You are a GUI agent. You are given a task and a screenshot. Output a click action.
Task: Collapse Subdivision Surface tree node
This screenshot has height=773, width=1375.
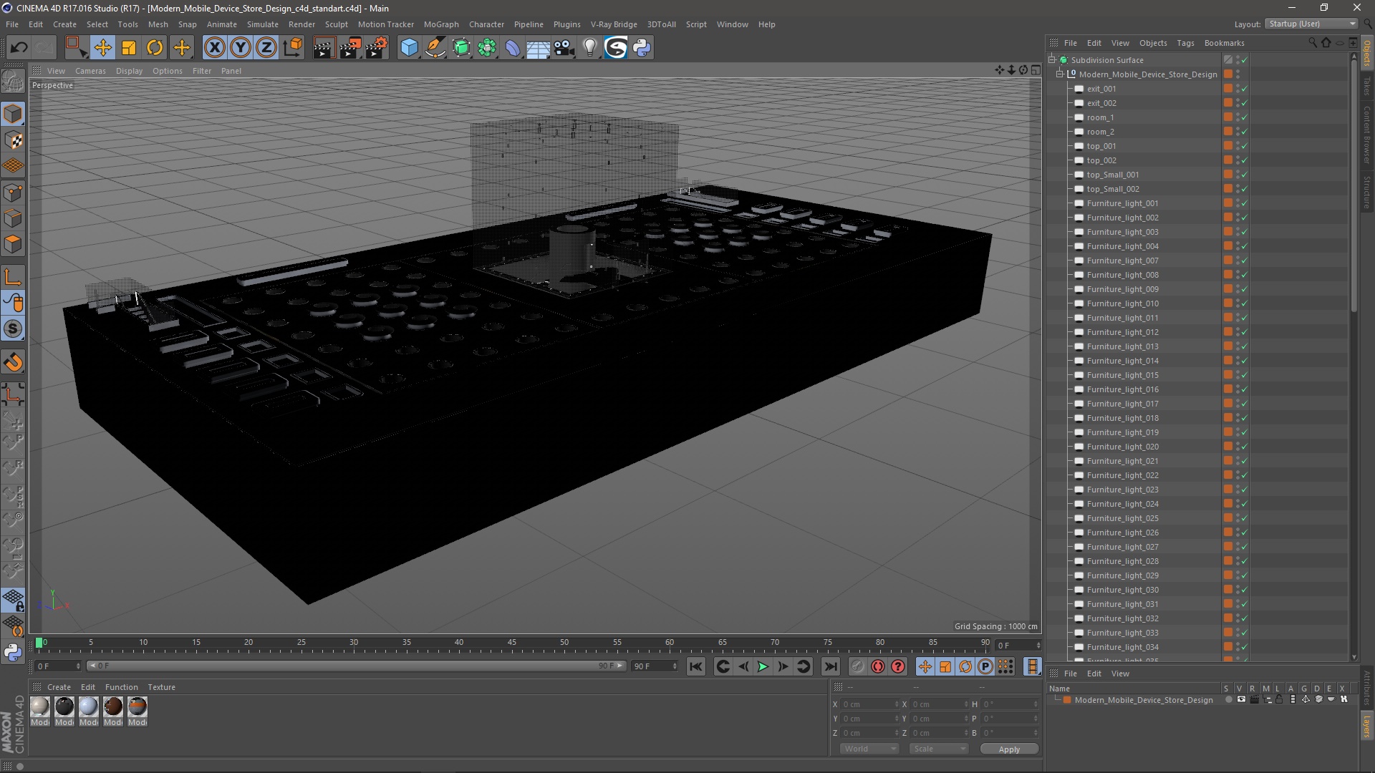(x=1052, y=60)
